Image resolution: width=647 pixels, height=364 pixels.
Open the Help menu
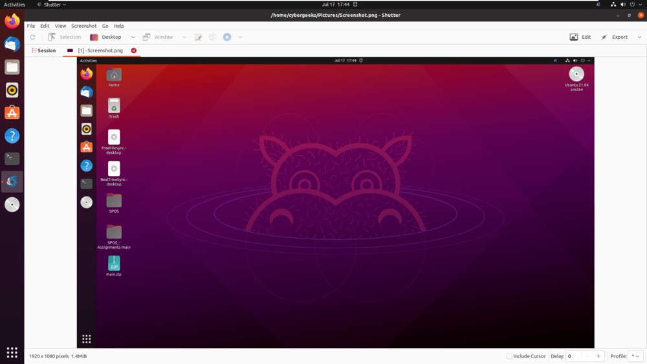click(x=119, y=26)
